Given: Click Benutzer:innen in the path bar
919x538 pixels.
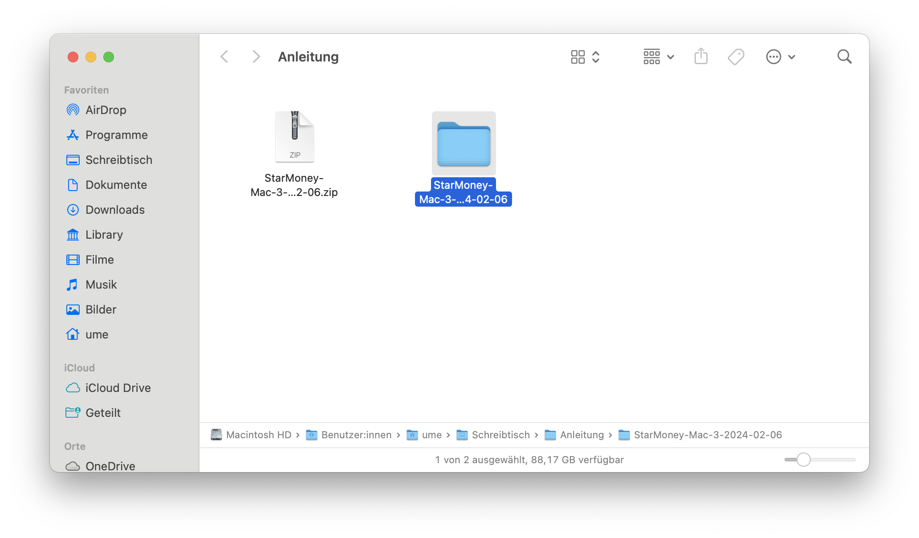Looking at the screenshot, I should (356, 435).
